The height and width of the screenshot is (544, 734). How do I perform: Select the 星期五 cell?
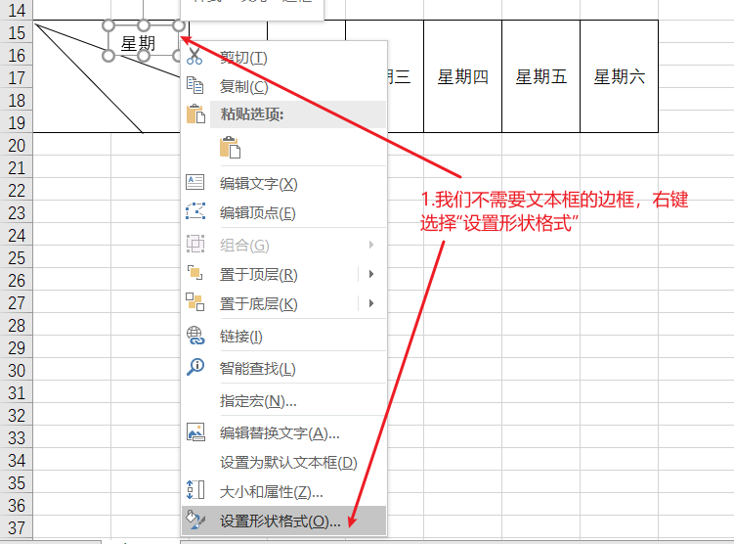tap(540, 76)
